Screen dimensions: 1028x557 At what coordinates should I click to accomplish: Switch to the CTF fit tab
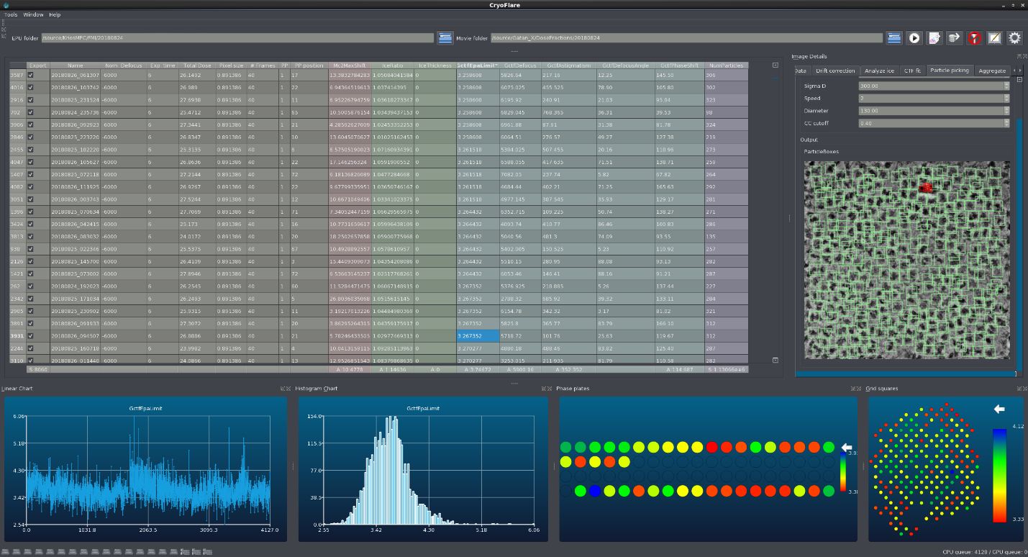pos(912,71)
